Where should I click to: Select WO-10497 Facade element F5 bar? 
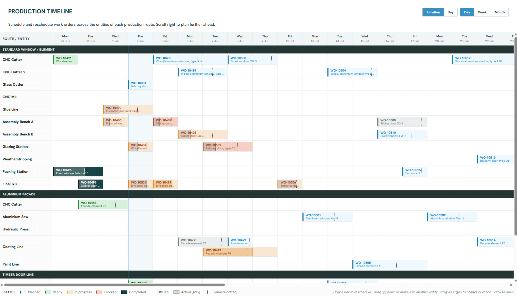click(x=240, y=252)
